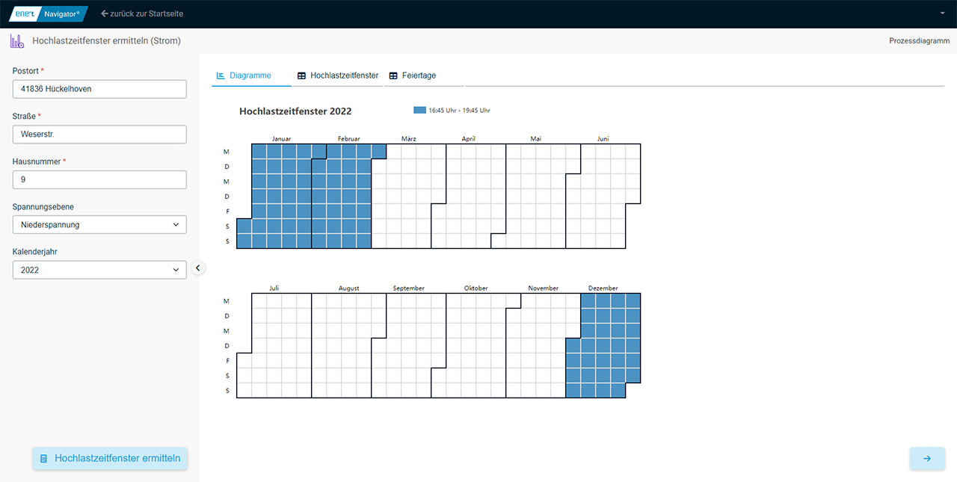Open the Prozessdiagramm link
The height and width of the screenshot is (482, 957).
pyautogui.click(x=919, y=41)
